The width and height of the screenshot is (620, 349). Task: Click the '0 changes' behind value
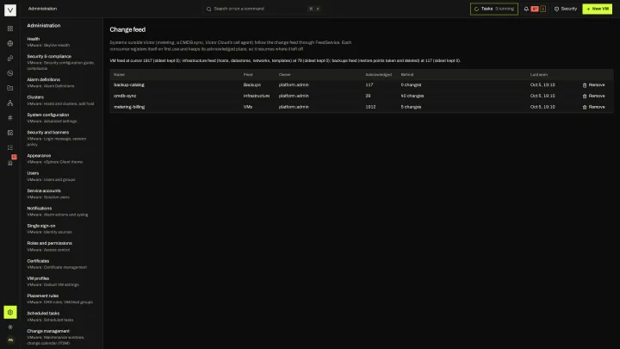pos(411,84)
